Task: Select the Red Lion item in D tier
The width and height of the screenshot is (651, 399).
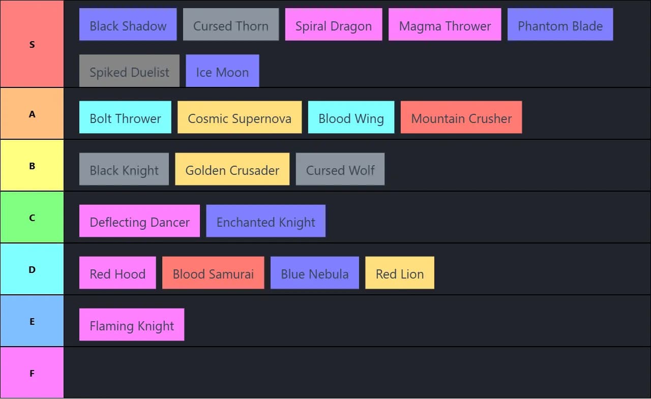Action: pos(400,273)
